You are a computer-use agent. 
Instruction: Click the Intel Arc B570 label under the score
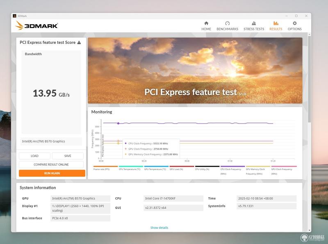point(51,141)
